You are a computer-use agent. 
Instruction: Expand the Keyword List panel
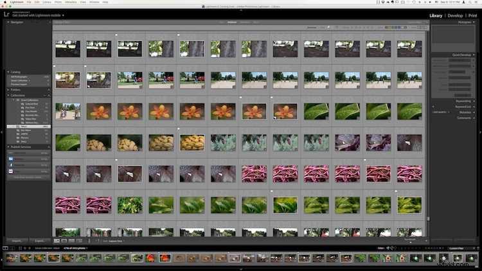[474, 107]
